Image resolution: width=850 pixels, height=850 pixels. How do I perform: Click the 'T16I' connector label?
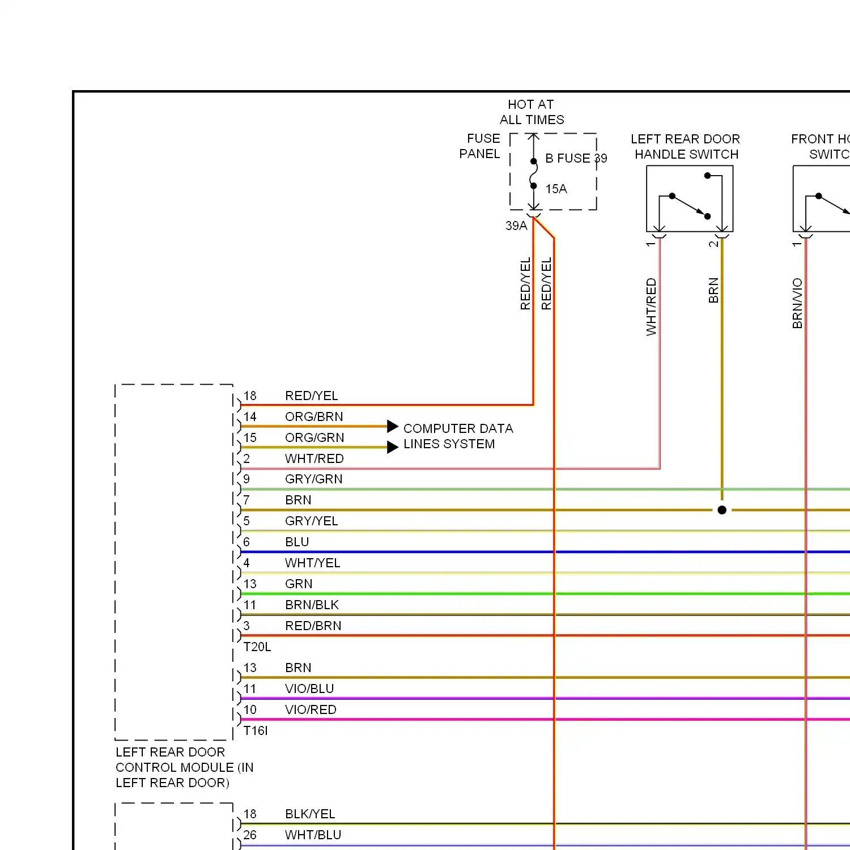(x=256, y=730)
